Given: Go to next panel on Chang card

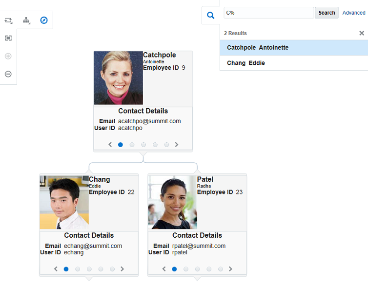Looking at the screenshot, I should (123, 269).
